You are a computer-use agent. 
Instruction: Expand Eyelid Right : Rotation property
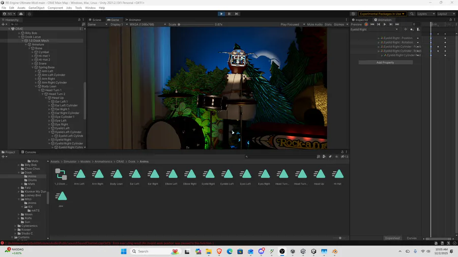point(379,43)
